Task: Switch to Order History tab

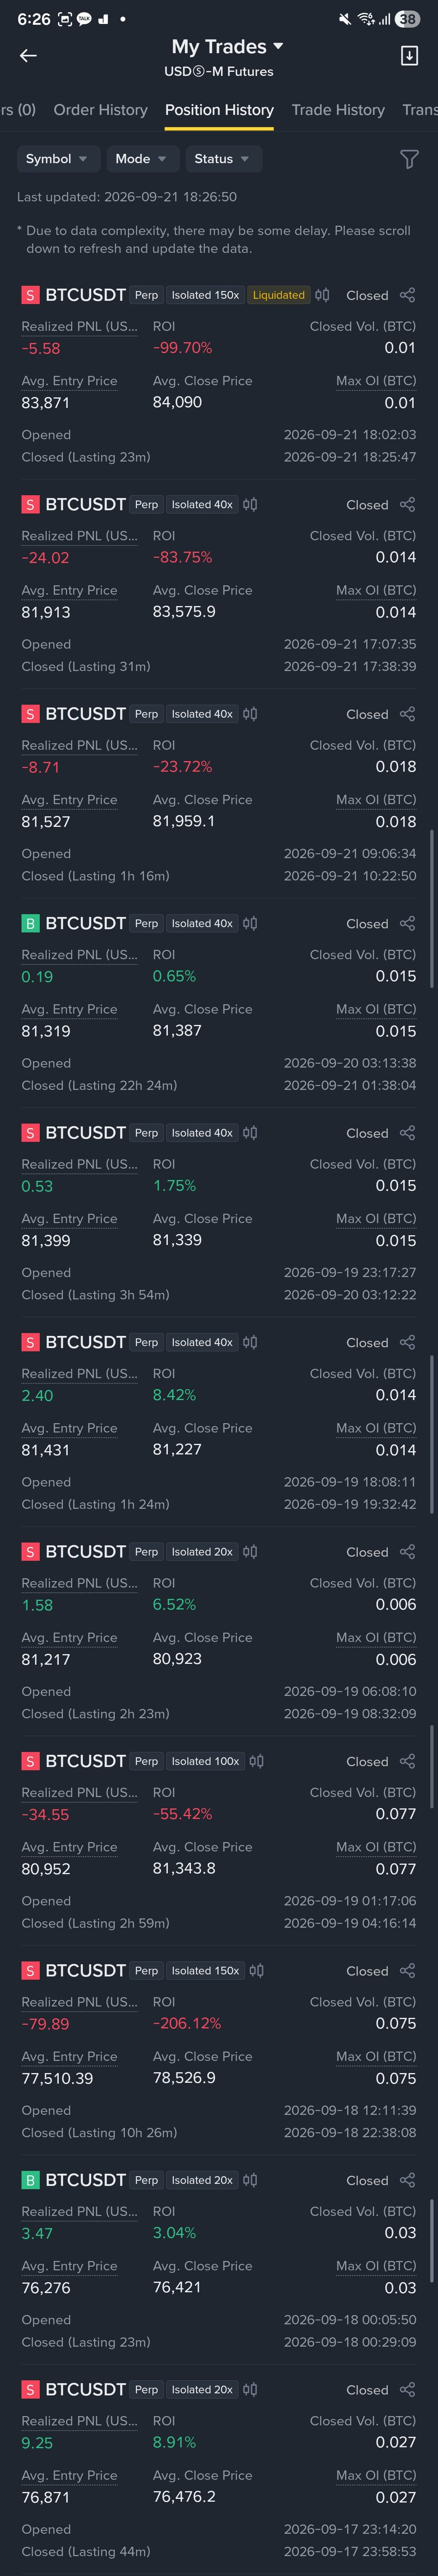Action: click(100, 110)
